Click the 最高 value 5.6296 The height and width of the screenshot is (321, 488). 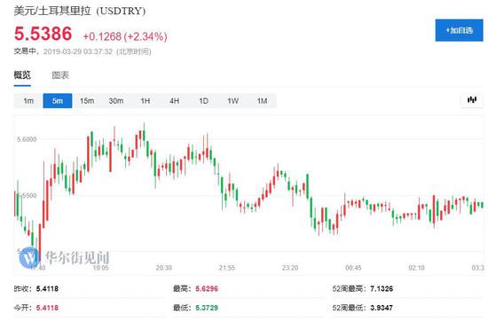[x=207, y=289]
